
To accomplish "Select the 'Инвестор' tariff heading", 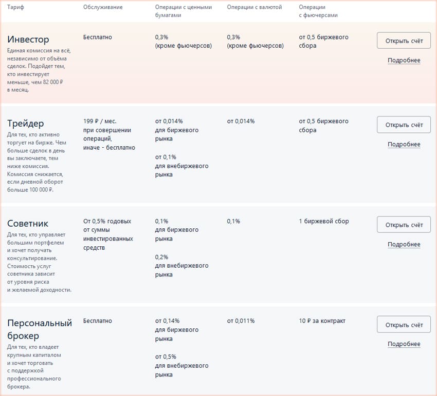I will click(x=28, y=39).
